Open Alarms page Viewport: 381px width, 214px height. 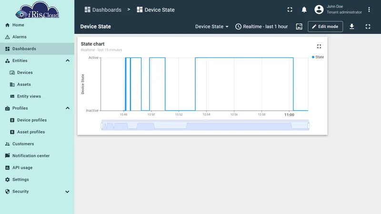tap(37, 37)
